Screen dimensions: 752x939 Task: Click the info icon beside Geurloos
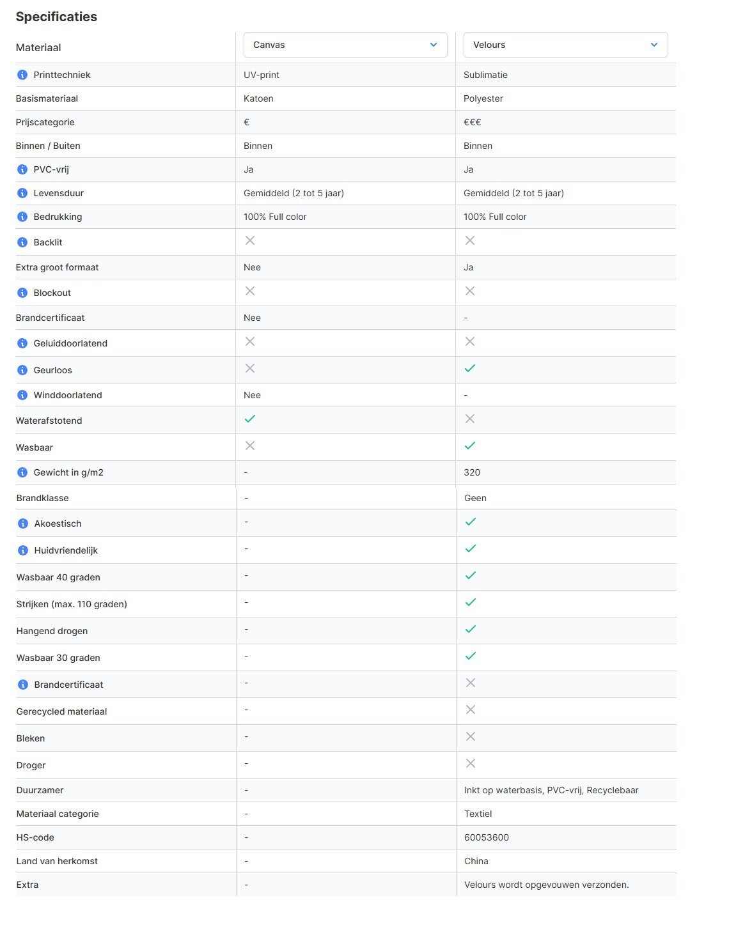(x=22, y=370)
